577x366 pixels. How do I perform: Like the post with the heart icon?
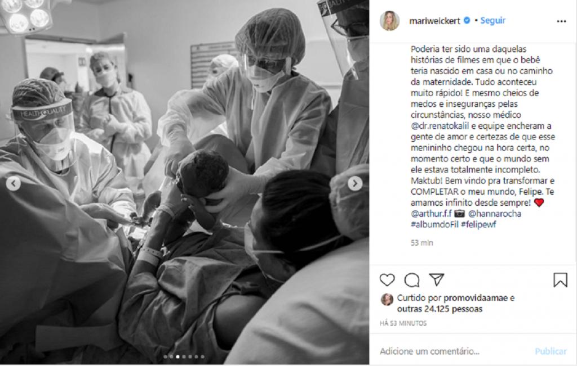387,280
